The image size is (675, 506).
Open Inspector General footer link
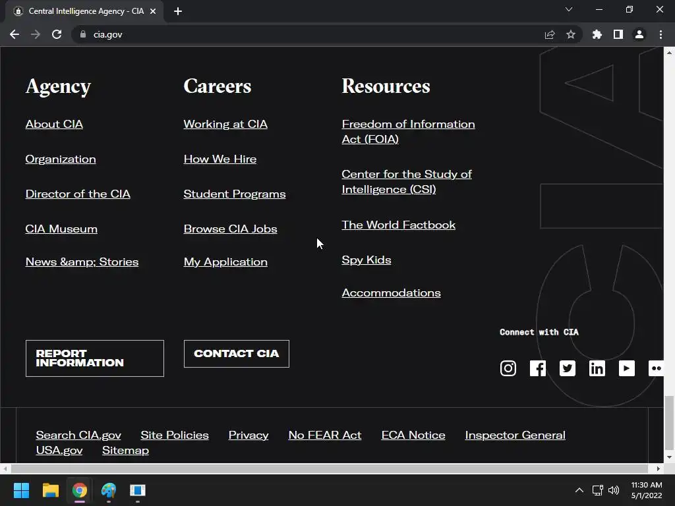pos(515,435)
